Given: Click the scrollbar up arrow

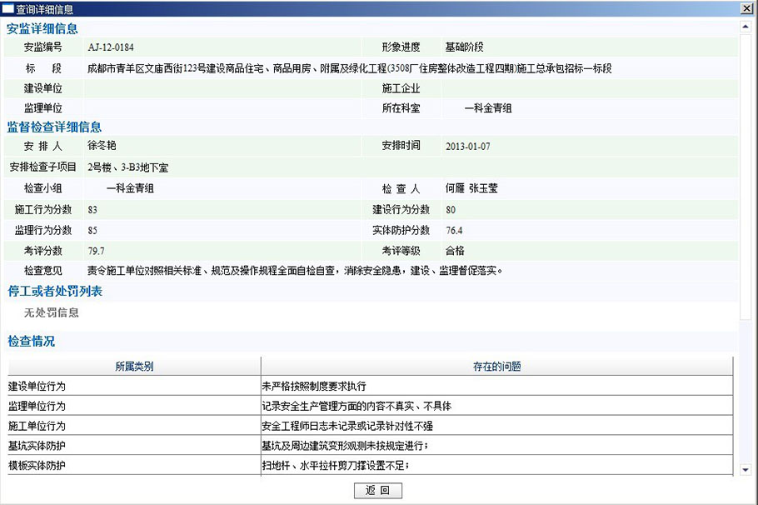Looking at the screenshot, I should (x=746, y=27).
